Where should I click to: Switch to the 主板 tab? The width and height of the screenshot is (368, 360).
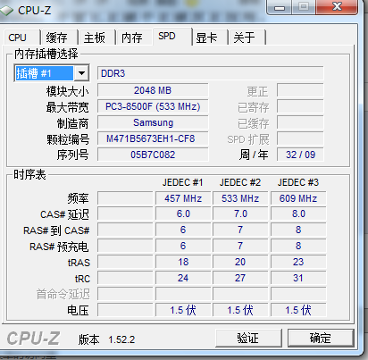(96, 38)
